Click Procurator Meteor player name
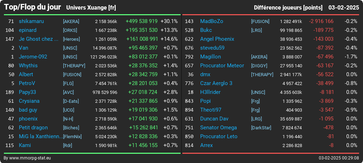The image size is (363, 163). pyautogui.click(x=222, y=66)
